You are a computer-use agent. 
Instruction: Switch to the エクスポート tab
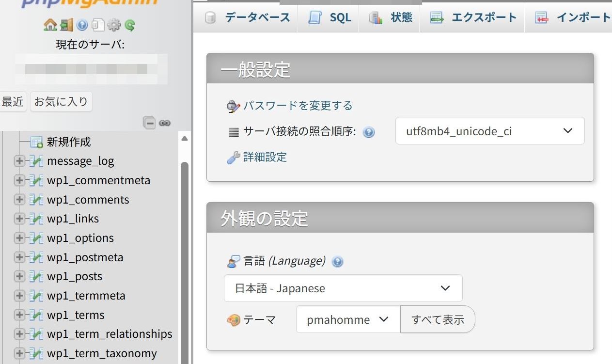click(x=473, y=18)
